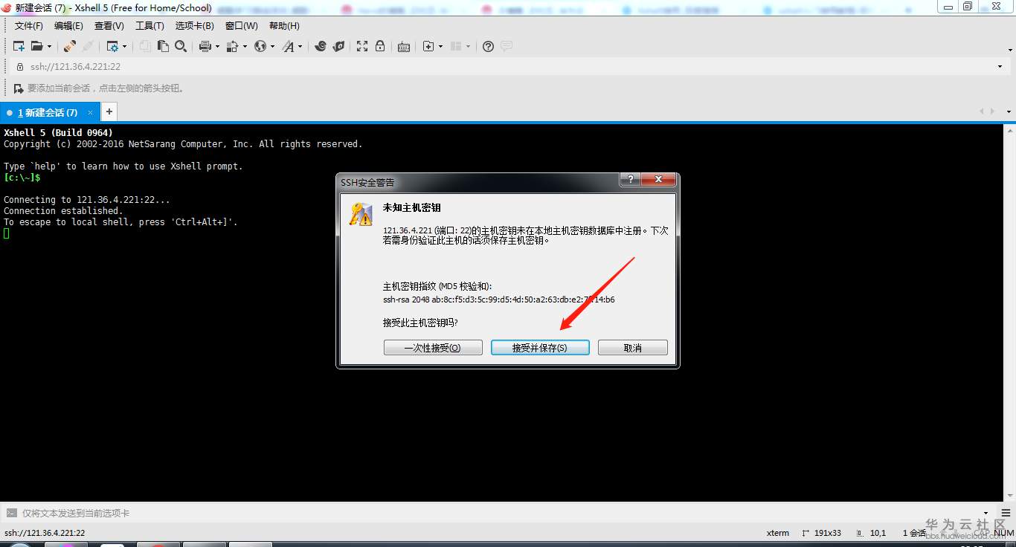Click the 191x33 terminal size indicator
The image size is (1016, 547).
(822, 533)
